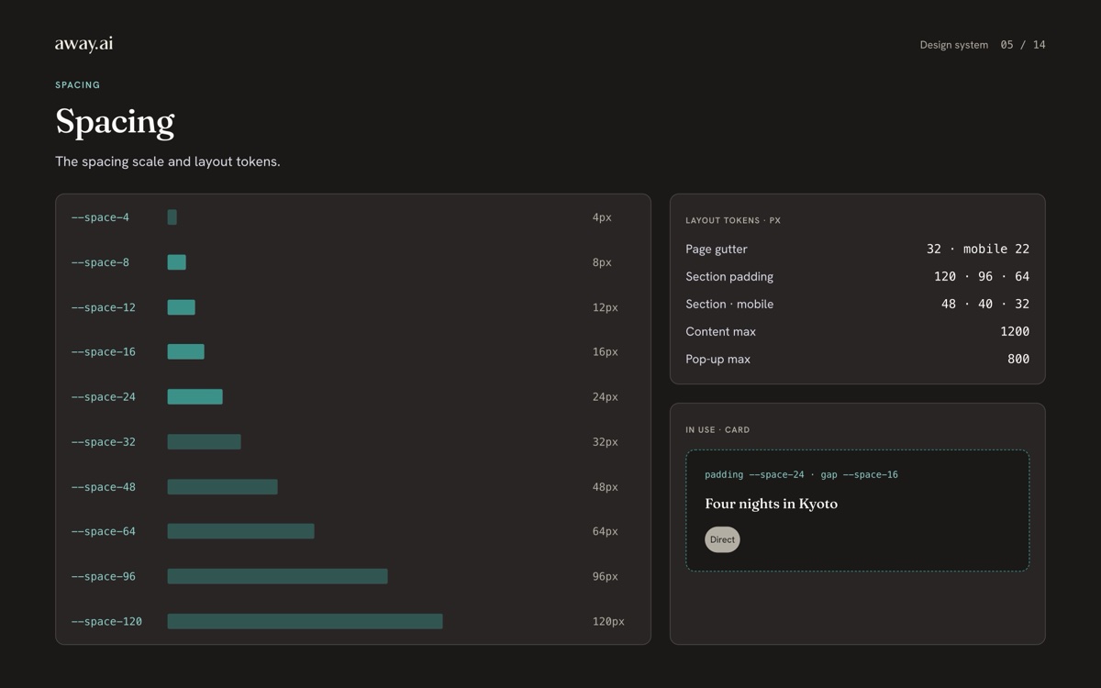Select the "--space-48" token name
The image size is (1101, 688).
point(103,487)
